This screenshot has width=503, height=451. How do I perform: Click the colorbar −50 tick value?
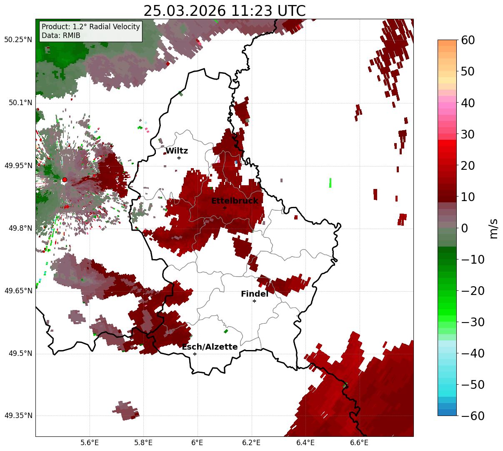pyautogui.click(x=473, y=384)
